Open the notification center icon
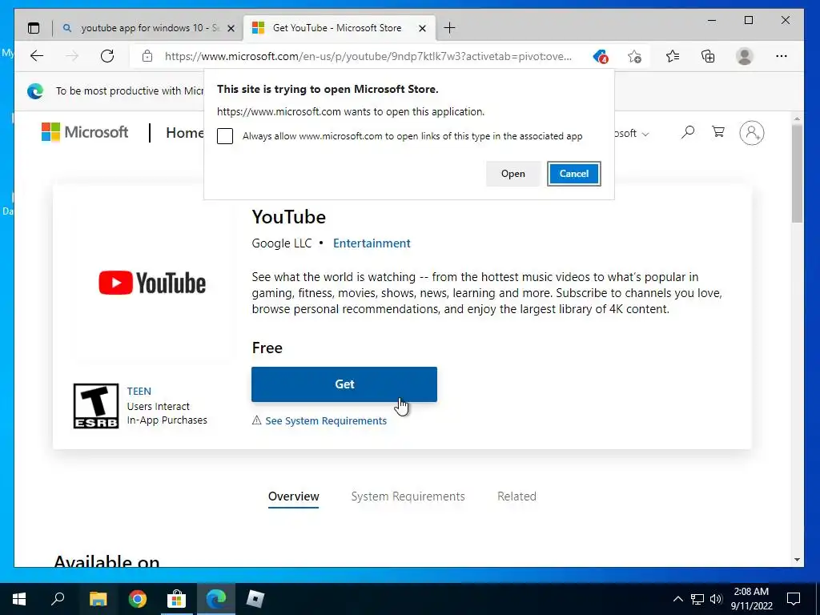820x615 pixels. [794, 599]
